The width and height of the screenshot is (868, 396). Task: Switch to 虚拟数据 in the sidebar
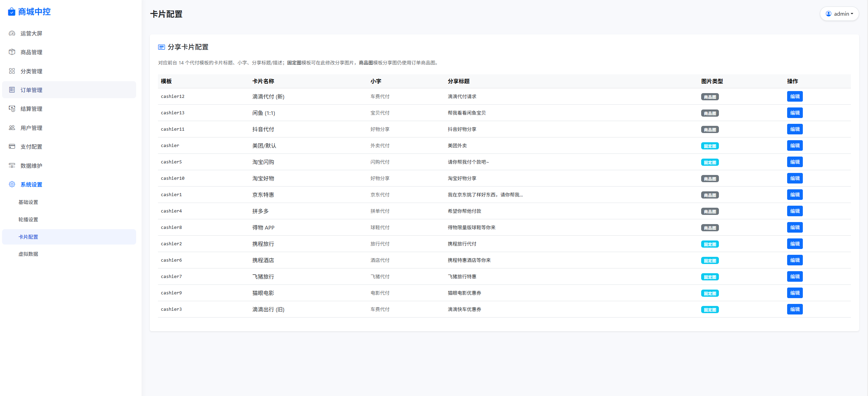coord(28,254)
